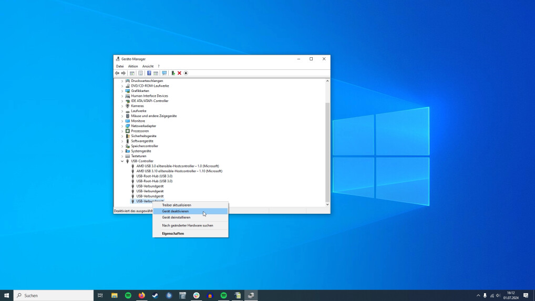
Task: Select AMD USB 3.0 eXtensible-Hostcontroller device
Action: coord(178,166)
